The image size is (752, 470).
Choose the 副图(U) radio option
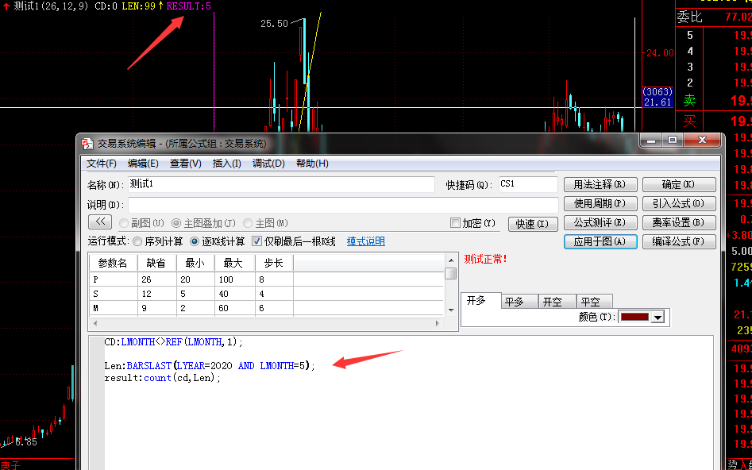point(124,223)
